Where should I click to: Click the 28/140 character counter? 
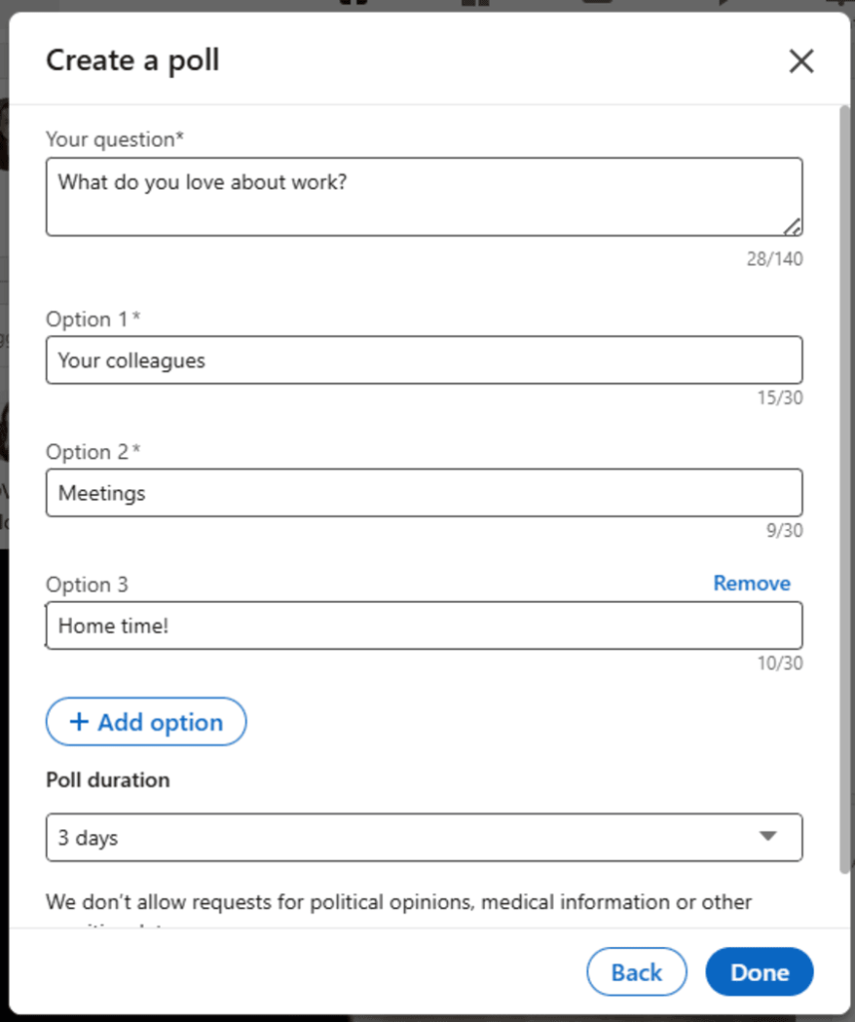[782, 258]
